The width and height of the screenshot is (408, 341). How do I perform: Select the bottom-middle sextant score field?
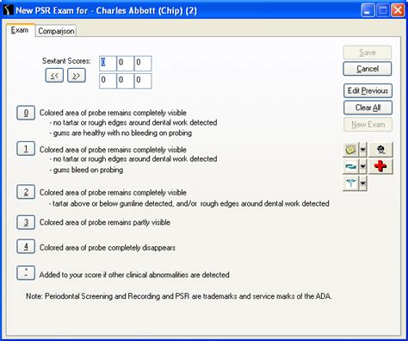126,81
